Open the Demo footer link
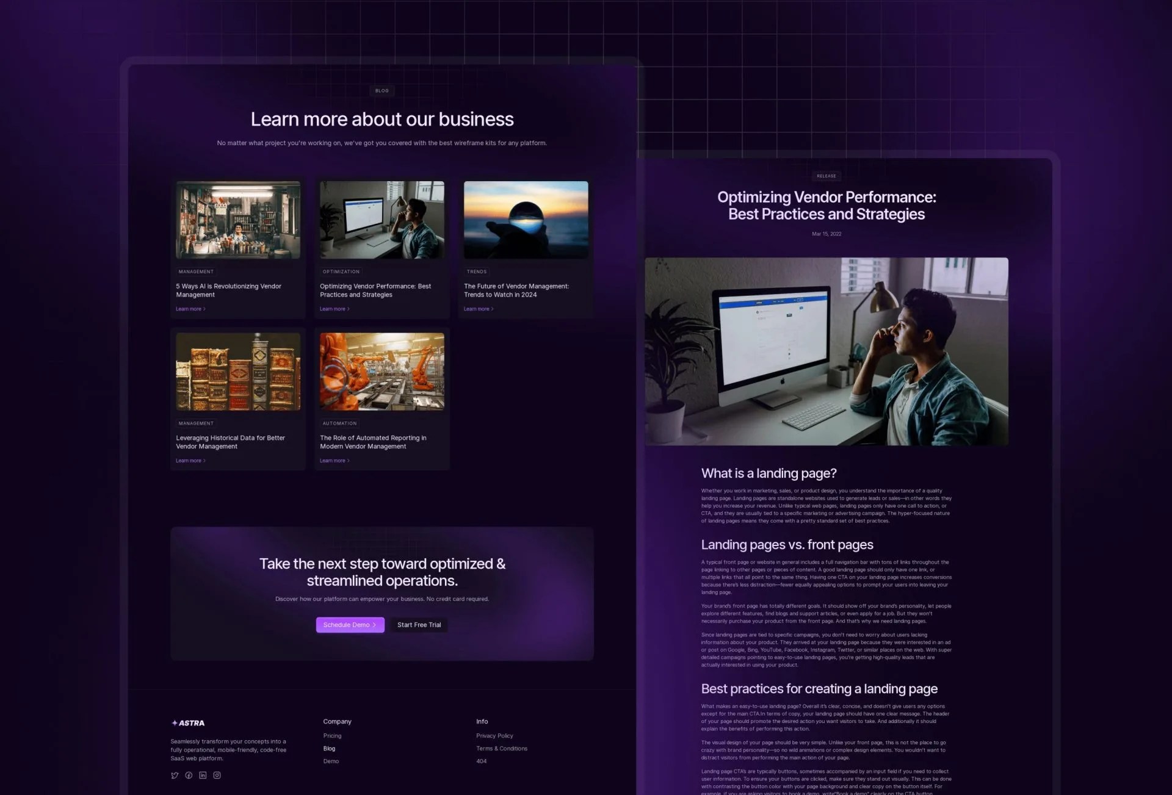Viewport: 1172px width, 795px height. point(331,761)
